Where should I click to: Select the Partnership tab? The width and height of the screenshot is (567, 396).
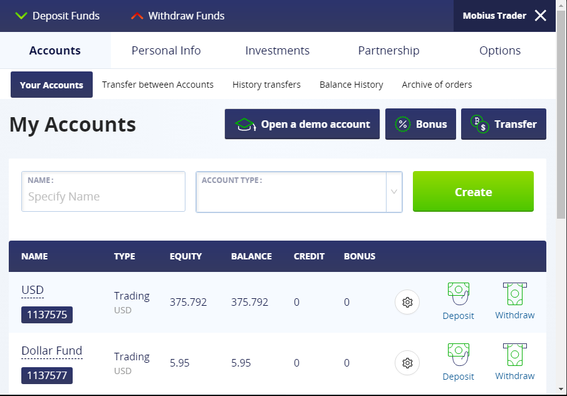click(x=388, y=50)
